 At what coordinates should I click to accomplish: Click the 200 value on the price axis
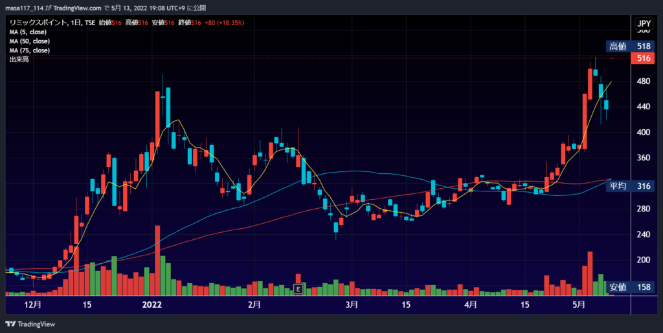point(643,260)
